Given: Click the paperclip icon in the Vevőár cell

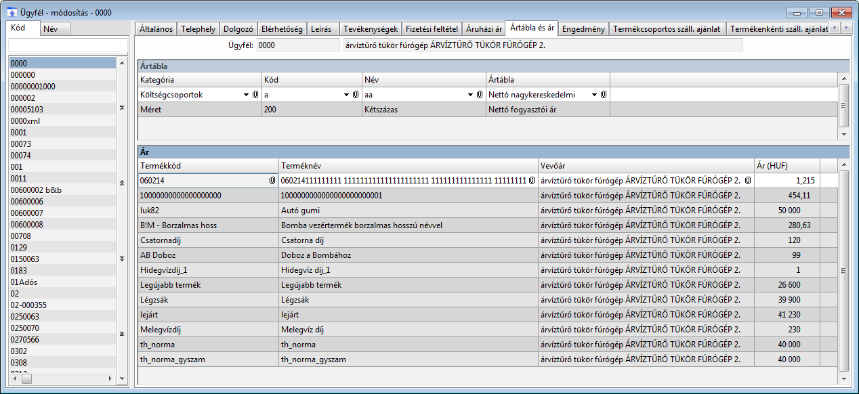Looking at the screenshot, I should (x=749, y=181).
